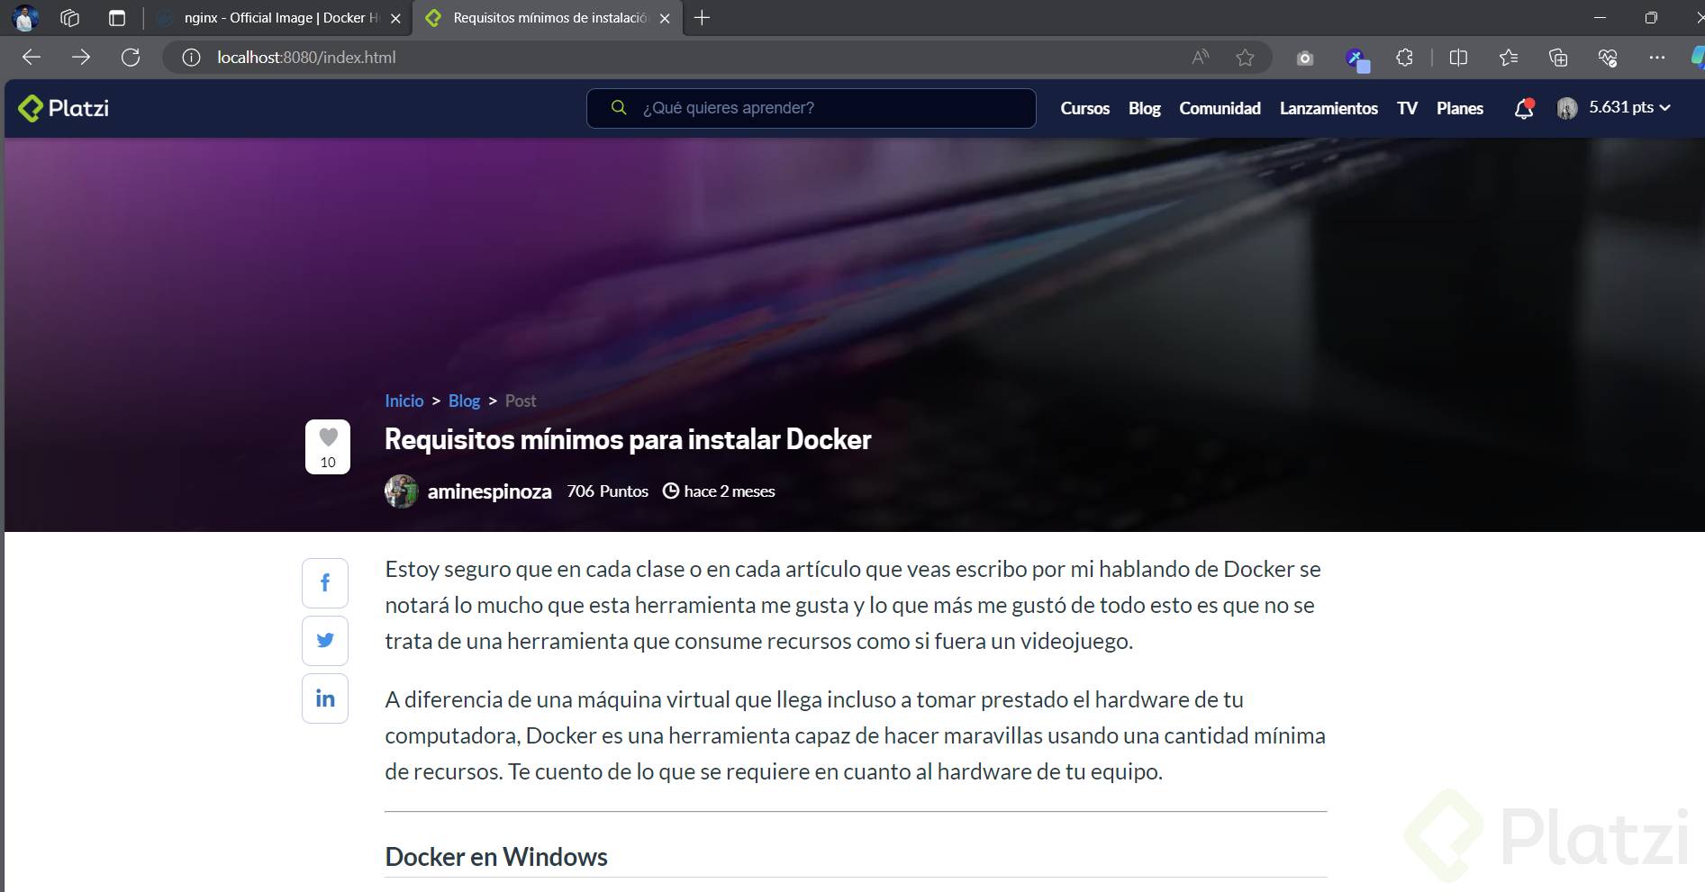
Task: Select the Requisitos mínimos de instalación tab
Action: (549, 18)
